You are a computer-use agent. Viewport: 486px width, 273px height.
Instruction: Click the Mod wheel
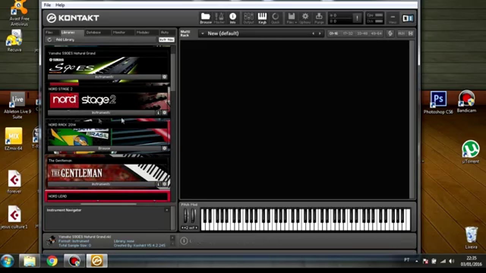pyautogui.click(x=193, y=216)
